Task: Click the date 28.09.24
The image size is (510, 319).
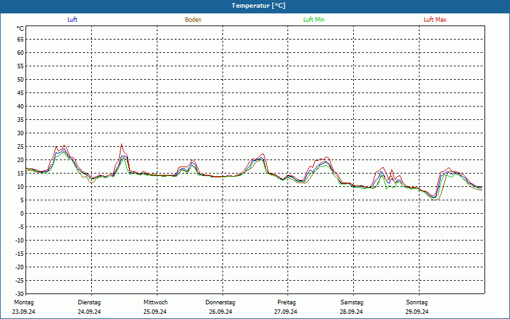Action: [351, 312]
